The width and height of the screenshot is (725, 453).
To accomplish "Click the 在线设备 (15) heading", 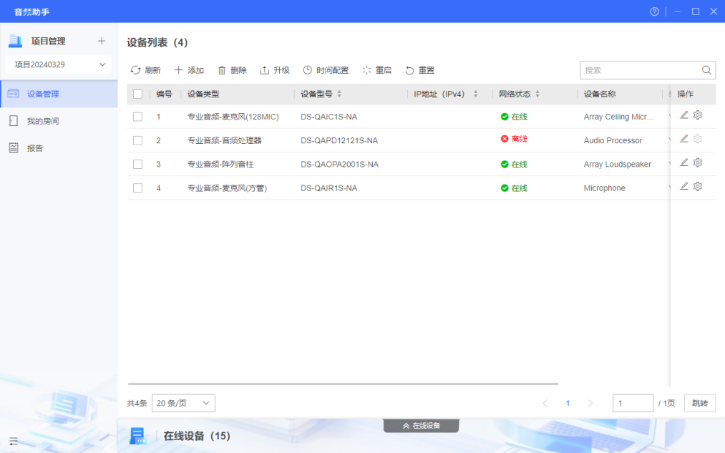I will pos(197,436).
